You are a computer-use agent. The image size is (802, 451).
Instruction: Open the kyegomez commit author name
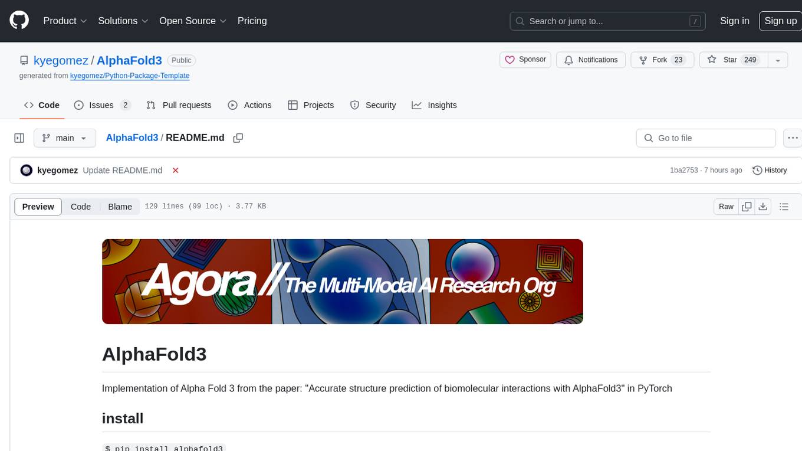tap(57, 170)
